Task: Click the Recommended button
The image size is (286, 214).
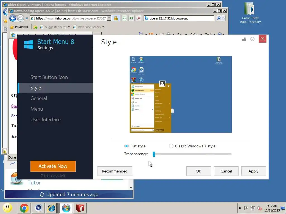Action: tap(115, 171)
